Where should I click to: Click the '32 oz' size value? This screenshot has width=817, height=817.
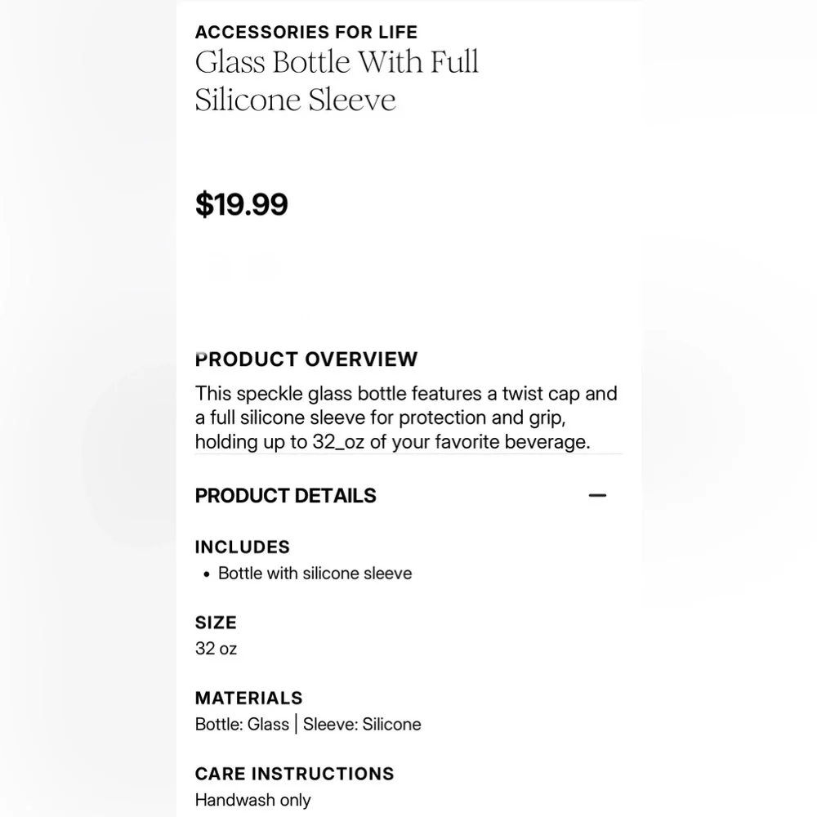(x=216, y=649)
